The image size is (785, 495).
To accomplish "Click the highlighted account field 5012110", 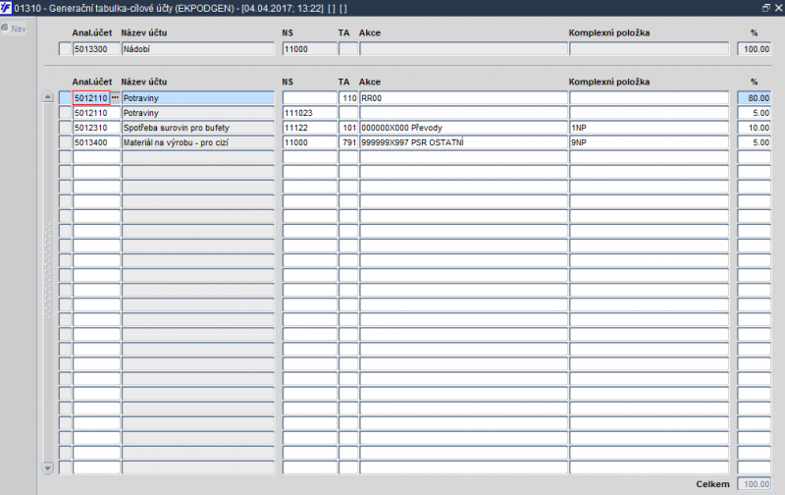I will pyautogui.click(x=91, y=98).
